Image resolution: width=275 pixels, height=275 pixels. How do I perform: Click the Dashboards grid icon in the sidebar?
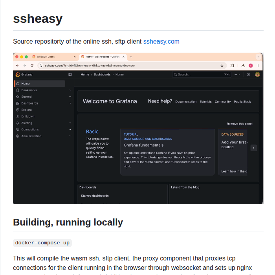click(18, 103)
